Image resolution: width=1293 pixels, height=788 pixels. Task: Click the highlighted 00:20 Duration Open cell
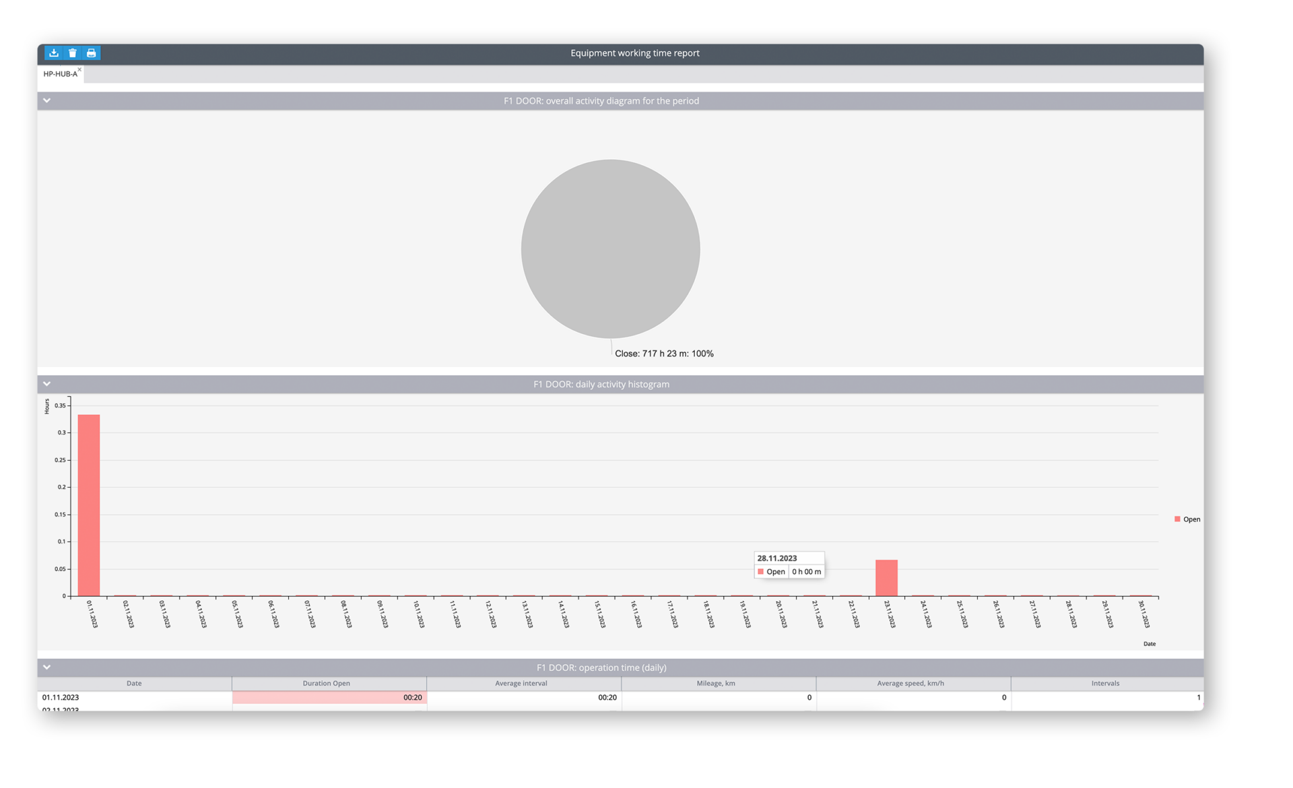[x=329, y=698]
